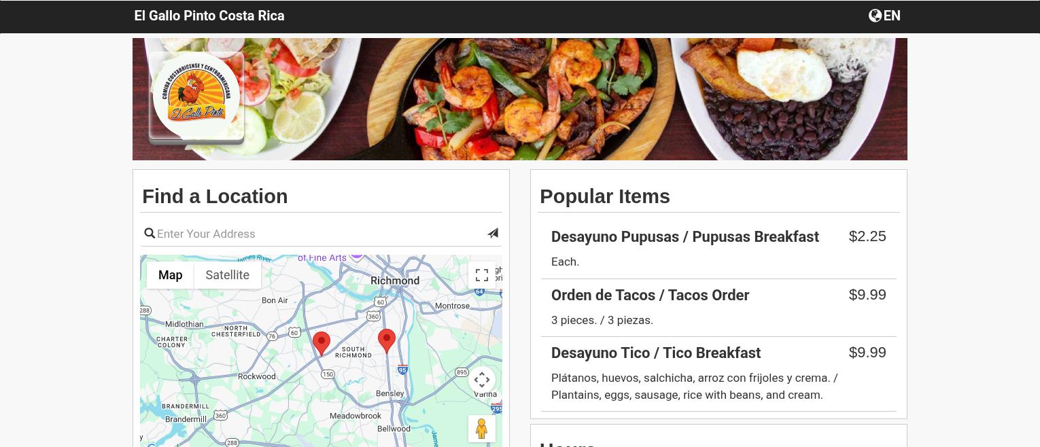Click the right red map marker
The height and width of the screenshot is (447, 1040).
point(387,340)
